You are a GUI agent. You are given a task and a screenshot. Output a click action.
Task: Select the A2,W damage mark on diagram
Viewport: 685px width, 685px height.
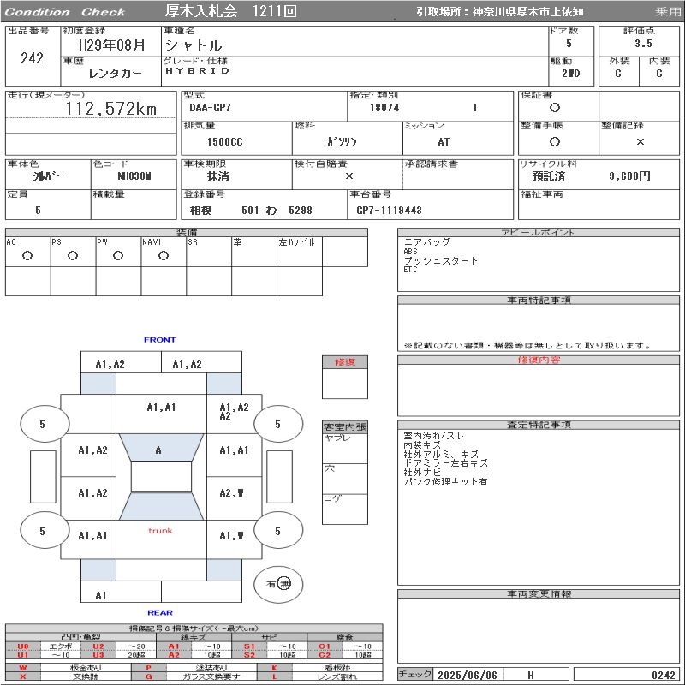click(x=232, y=492)
